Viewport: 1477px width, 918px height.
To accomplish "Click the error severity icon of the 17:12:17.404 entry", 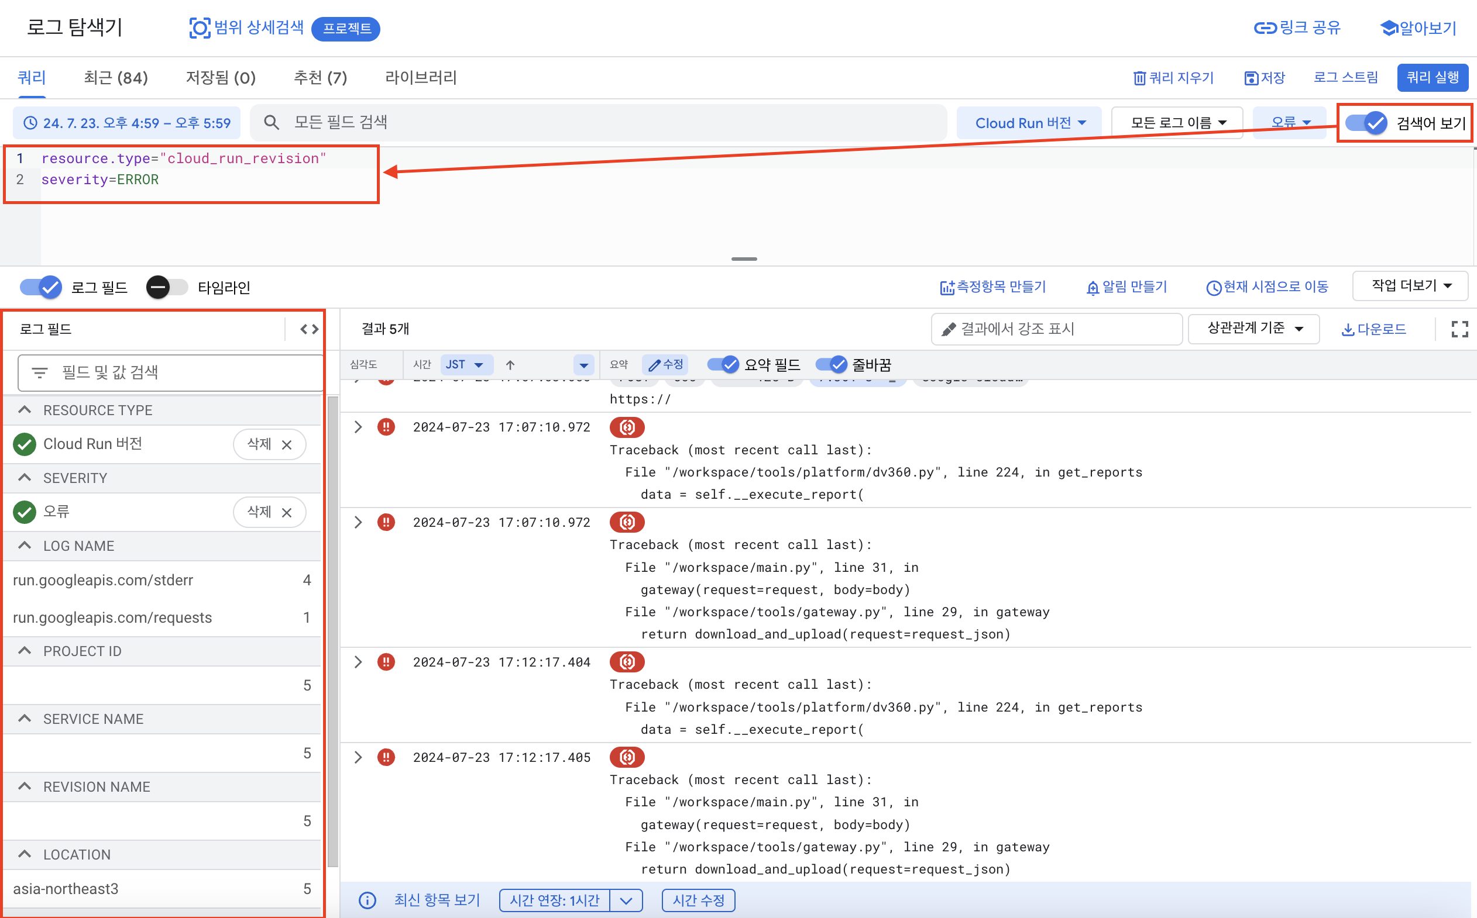I will (x=386, y=662).
